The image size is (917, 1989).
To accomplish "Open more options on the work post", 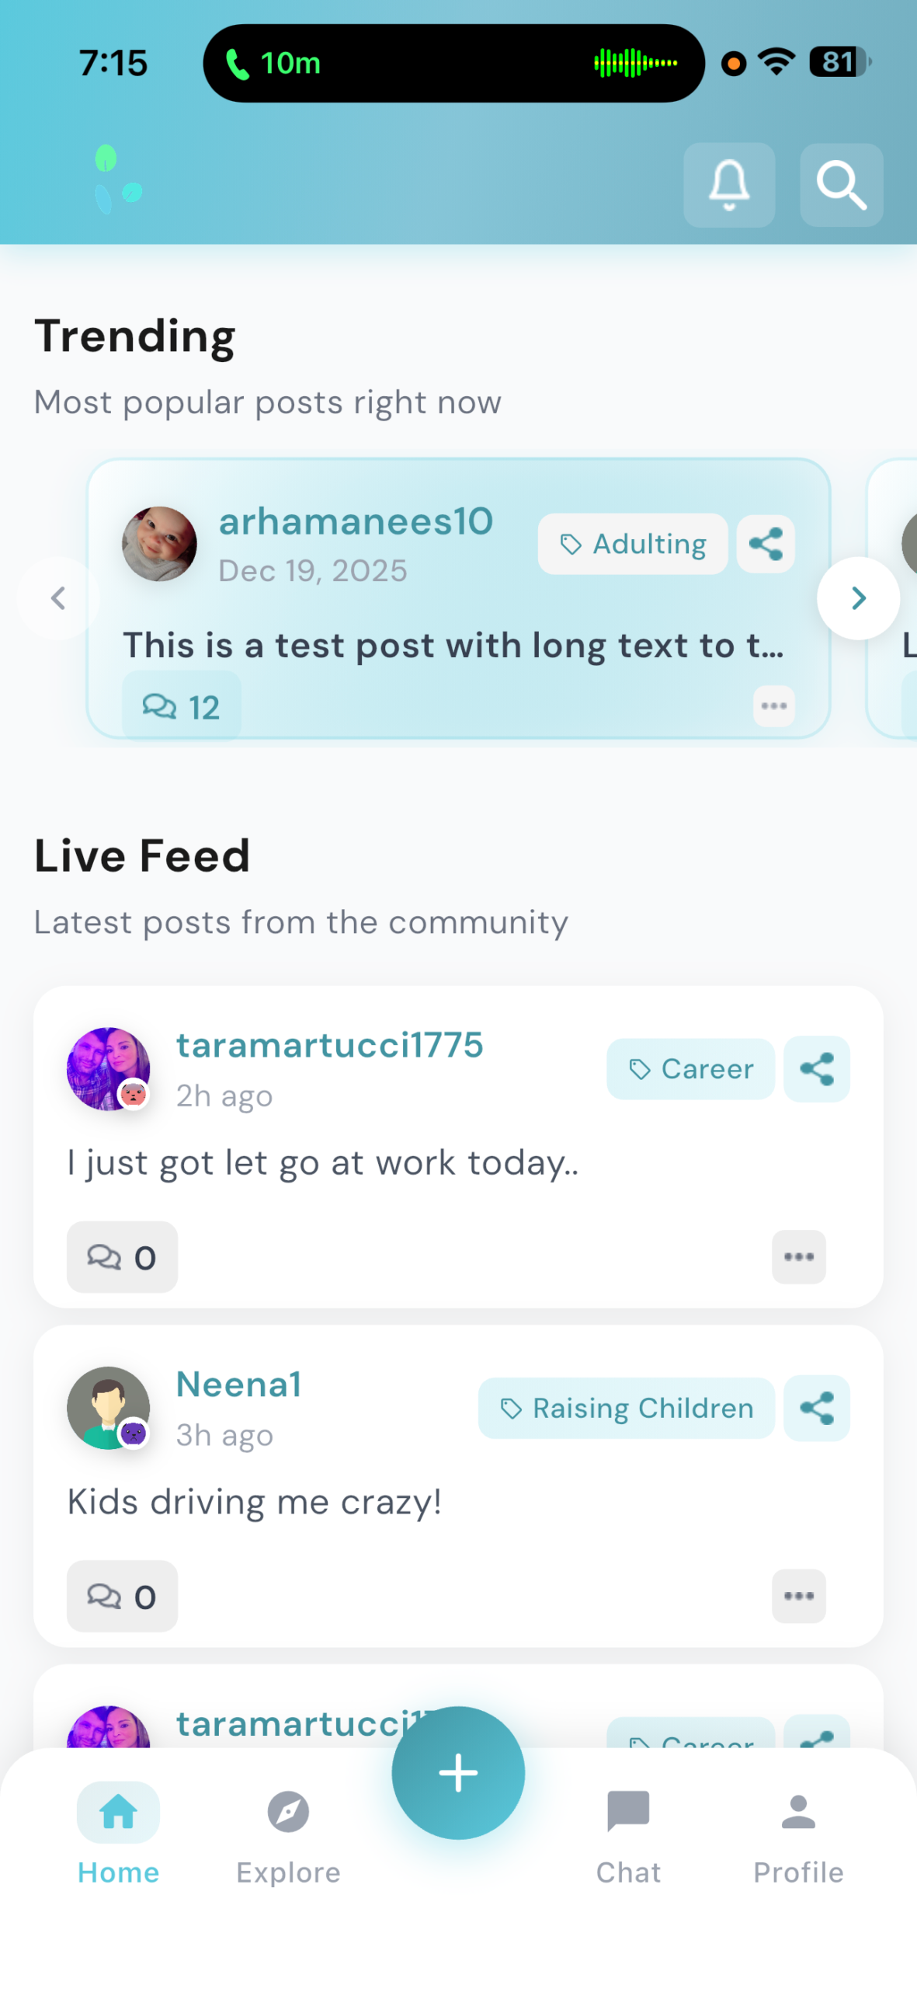I will [x=798, y=1256].
